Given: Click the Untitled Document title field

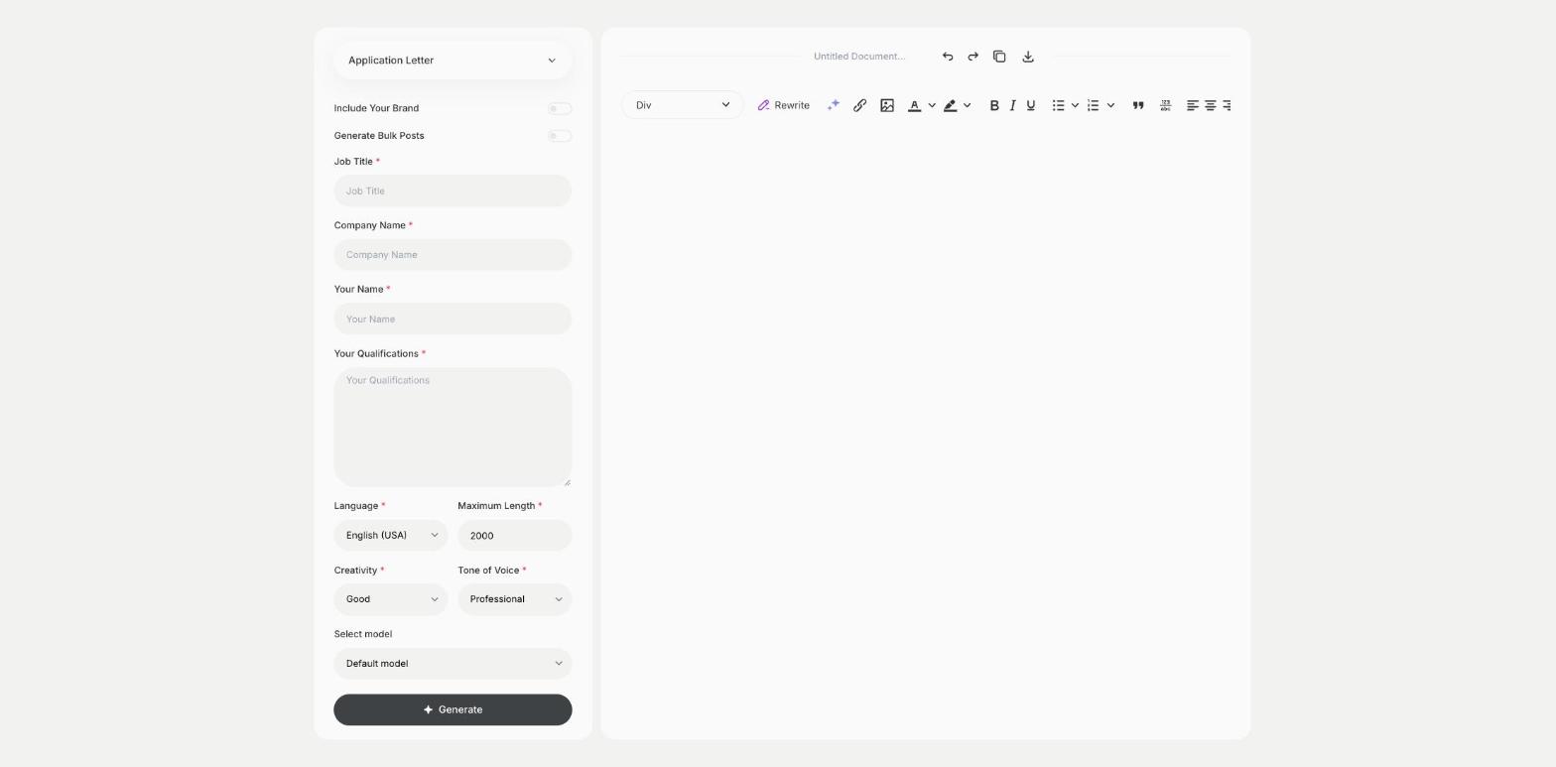Looking at the screenshot, I should (859, 57).
